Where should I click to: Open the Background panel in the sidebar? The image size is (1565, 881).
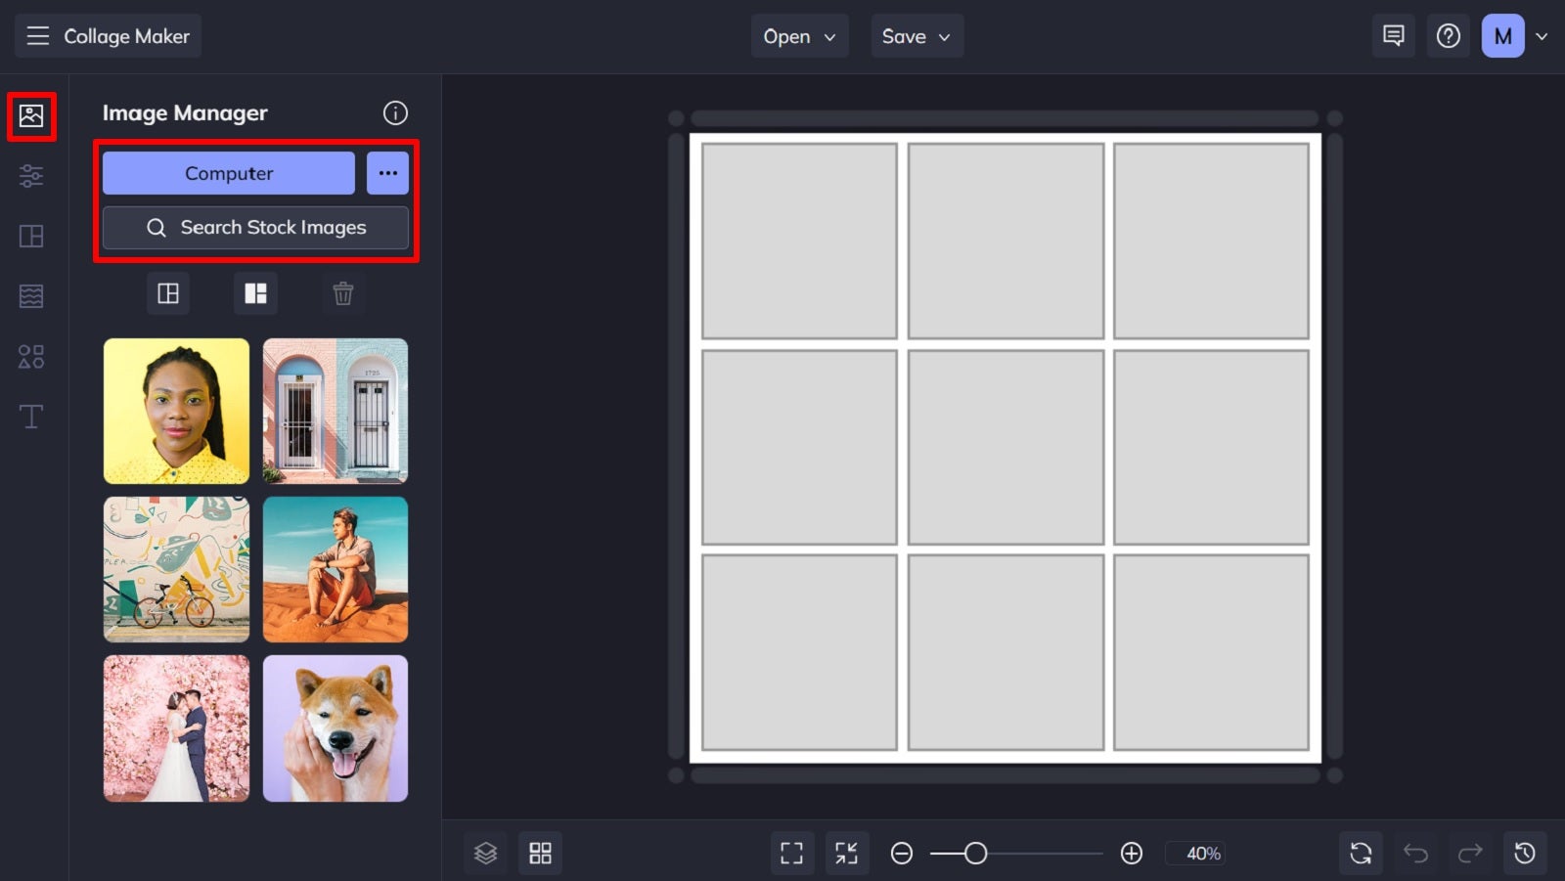point(31,296)
